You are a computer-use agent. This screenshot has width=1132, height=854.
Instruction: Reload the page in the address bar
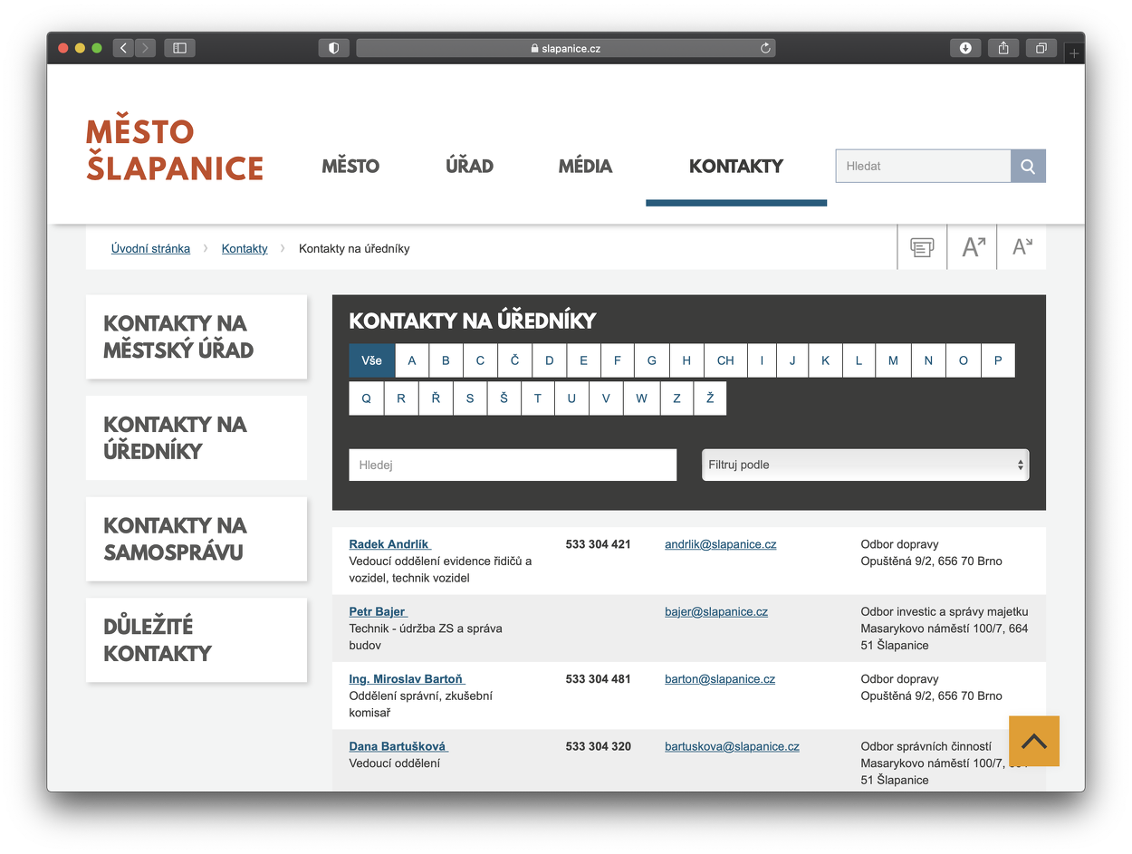tap(765, 48)
